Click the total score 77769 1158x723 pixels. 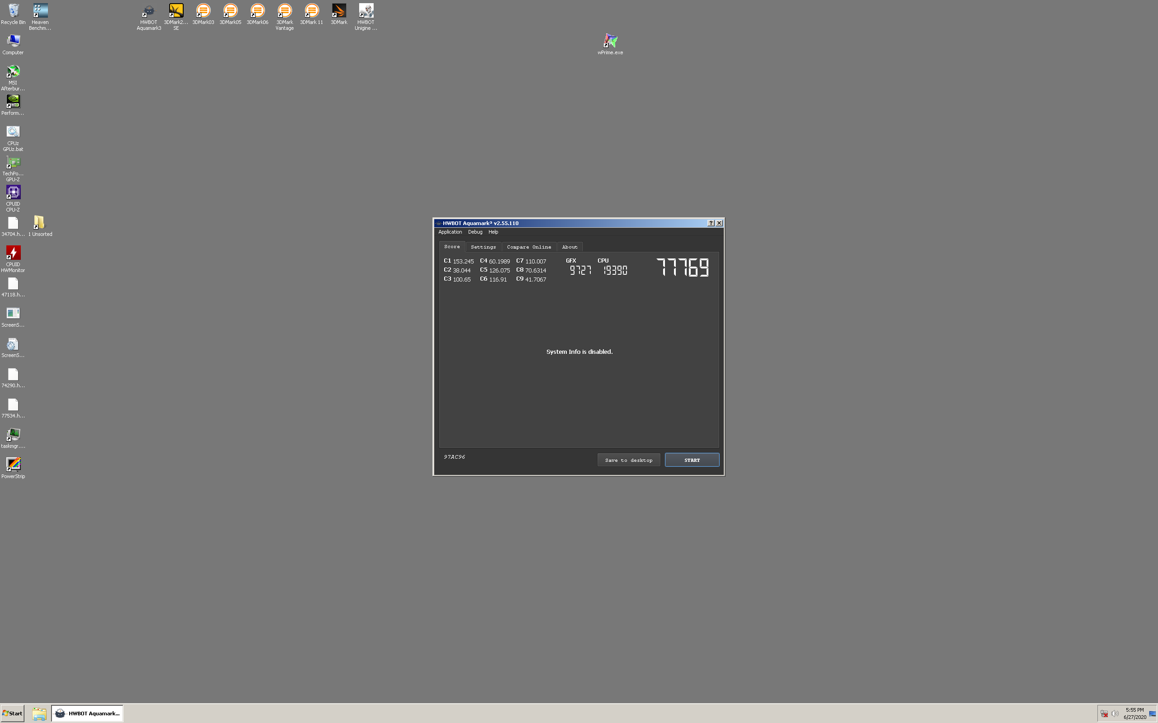[x=683, y=268]
